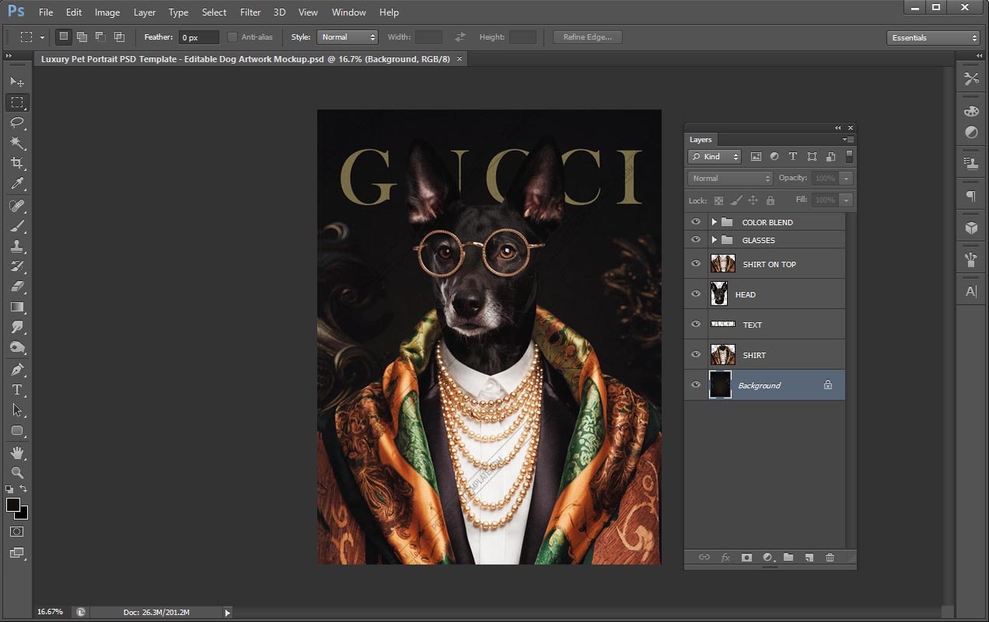Expand the GLASSES group
The width and height of the screenshot is (989, 622).
(x=714, y=240)
